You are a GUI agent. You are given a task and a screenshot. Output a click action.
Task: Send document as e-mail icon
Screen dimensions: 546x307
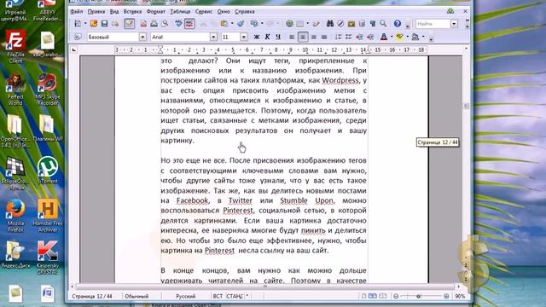point(115,24)
